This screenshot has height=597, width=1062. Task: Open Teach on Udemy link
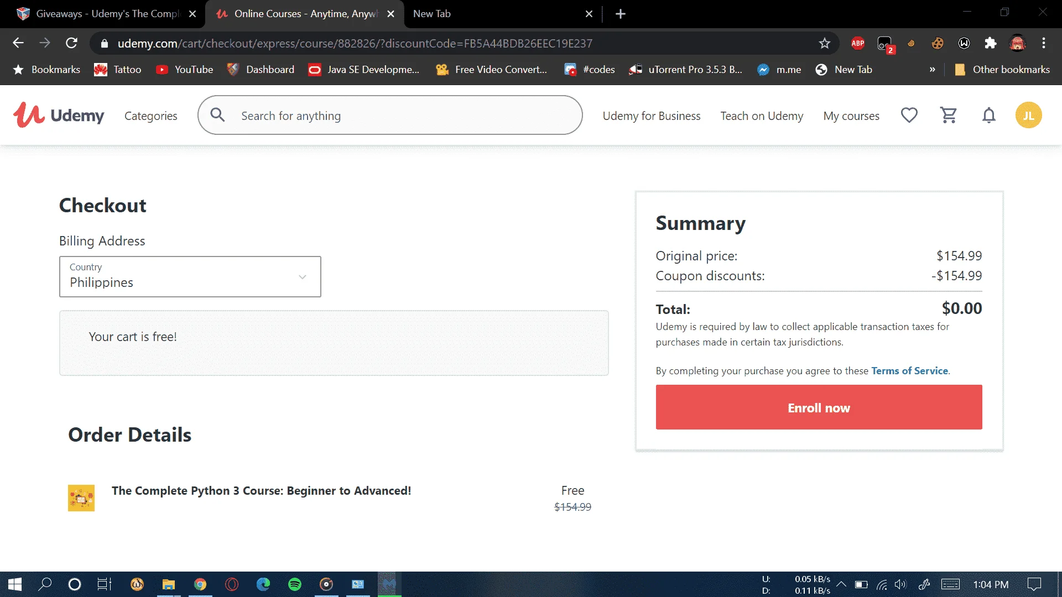[762, 116]
